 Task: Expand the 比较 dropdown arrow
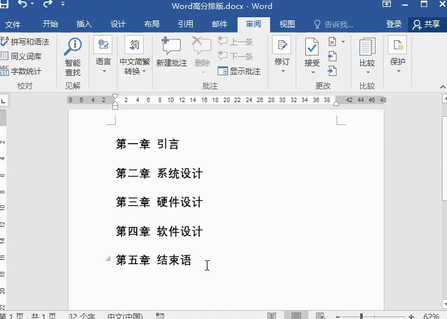coord(368,72)
